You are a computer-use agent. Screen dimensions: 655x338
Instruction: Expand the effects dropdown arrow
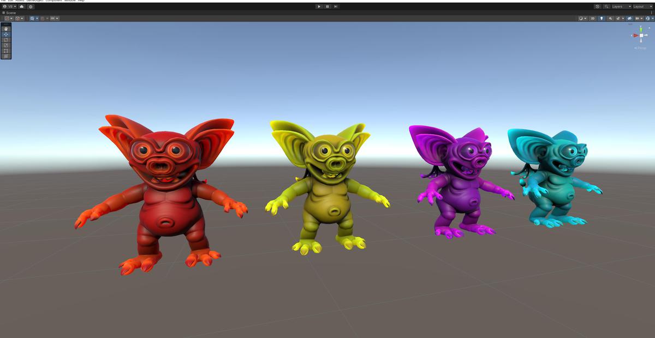point(623,19)
